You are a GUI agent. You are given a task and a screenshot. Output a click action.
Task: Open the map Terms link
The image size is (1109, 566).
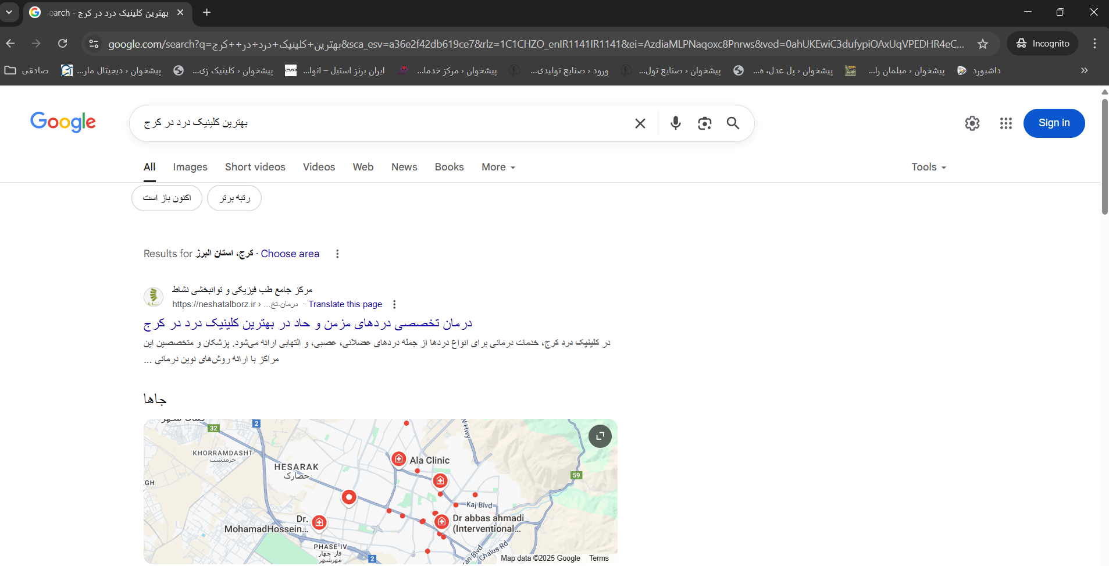click(598, 558)
